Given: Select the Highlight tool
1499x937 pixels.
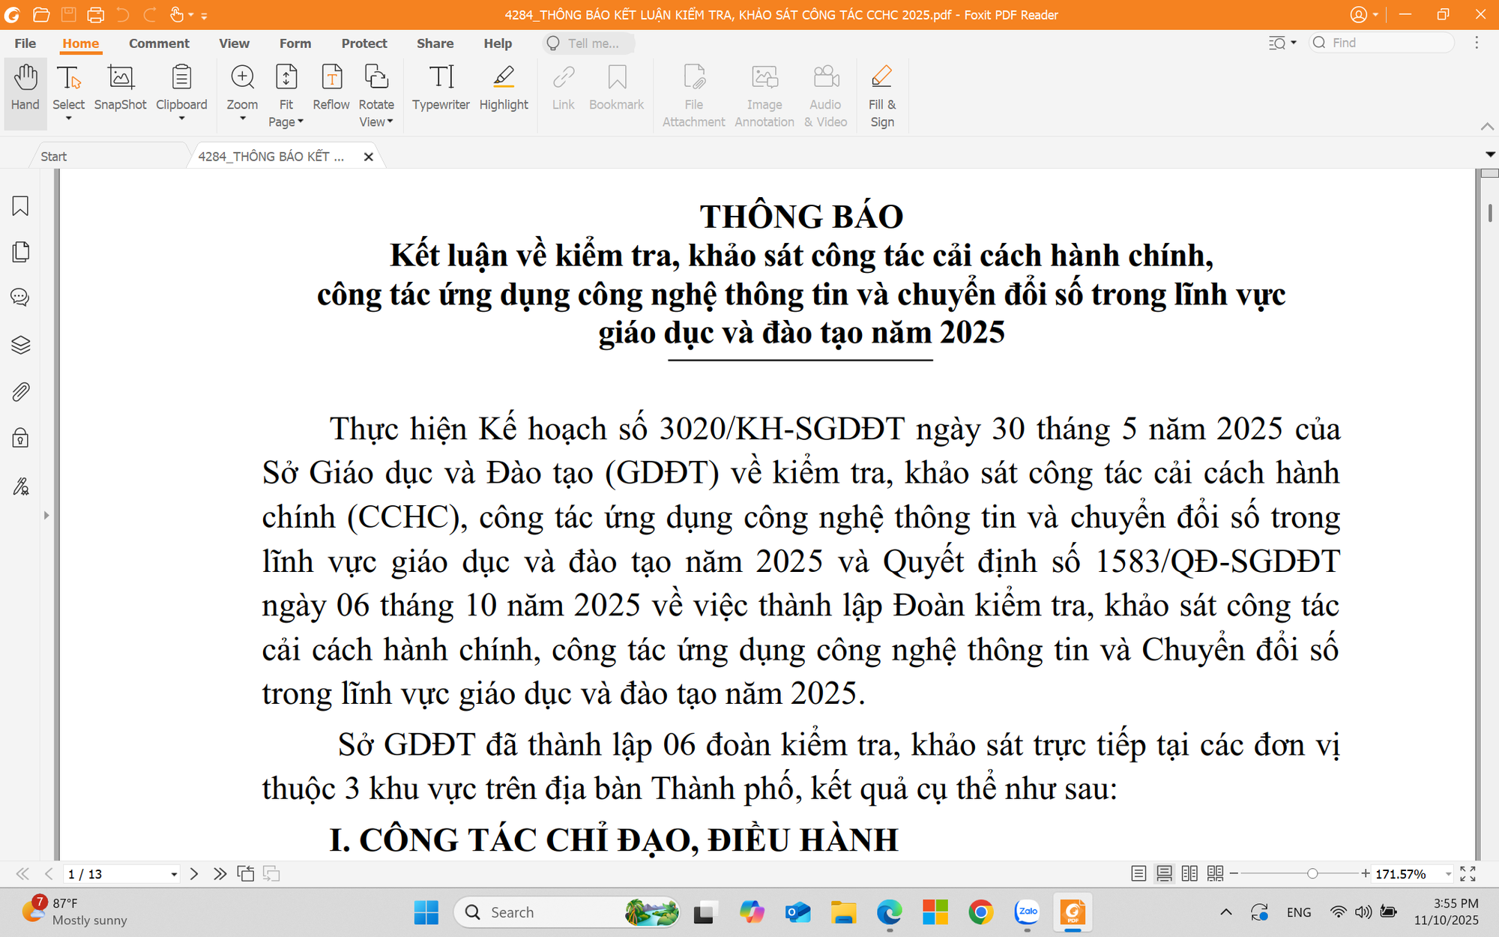Looking at the screenshot, I should click(504, 91).
